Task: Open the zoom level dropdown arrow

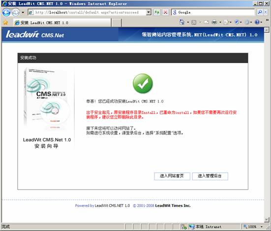Action: pos(262,227)
